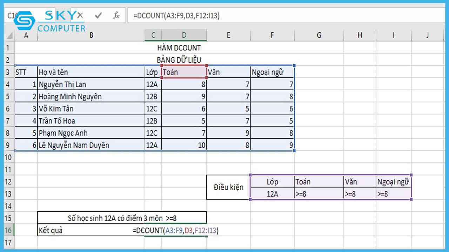The image size is (449, 252).
Task: Select Văn score 5 of Võ Kim Tân
Action: (228, 108)
